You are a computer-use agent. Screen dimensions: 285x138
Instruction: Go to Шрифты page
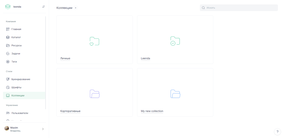pos(16,87)
